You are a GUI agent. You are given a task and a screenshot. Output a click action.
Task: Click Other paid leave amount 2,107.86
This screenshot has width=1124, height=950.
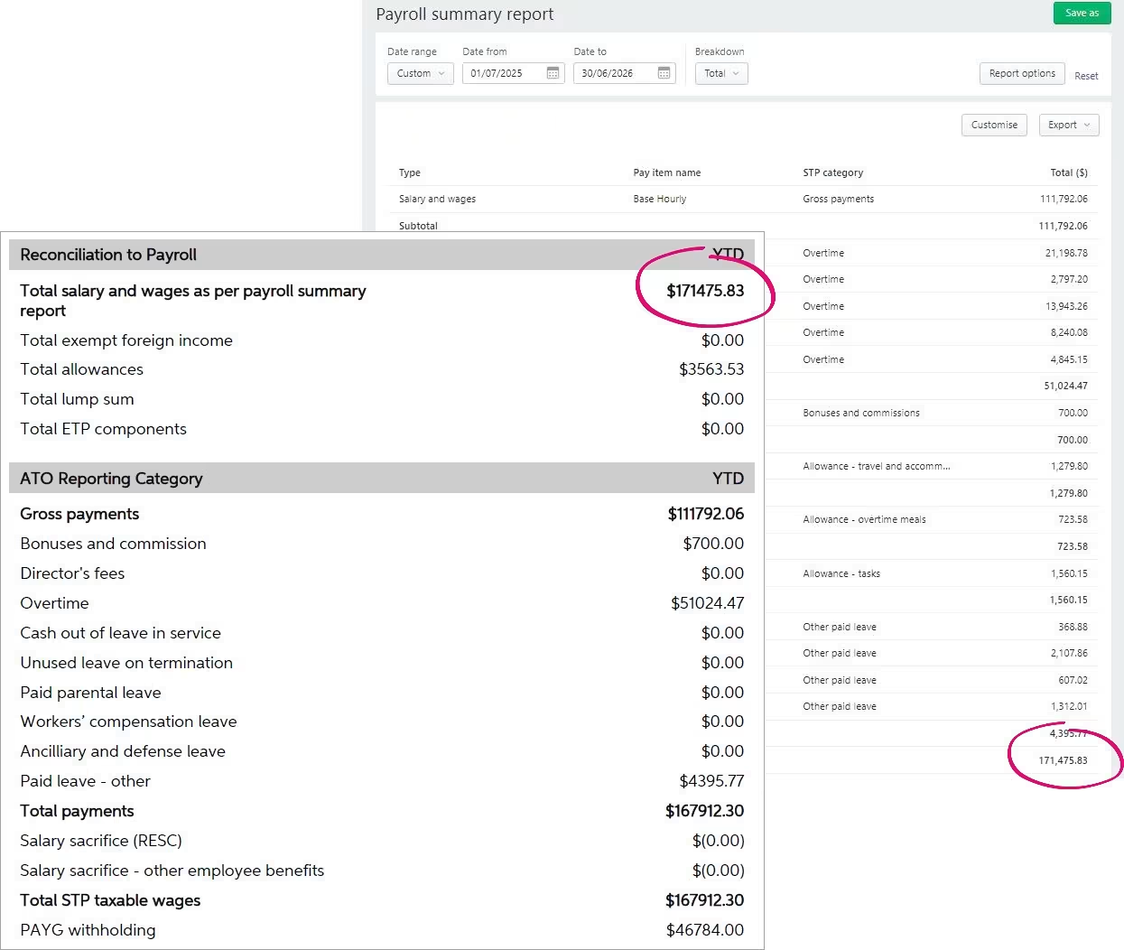pos(1069,653)
